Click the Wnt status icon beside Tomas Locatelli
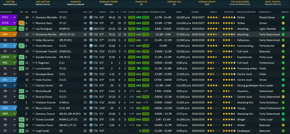This screenshot has width=290, height=134. coord(21,119)
